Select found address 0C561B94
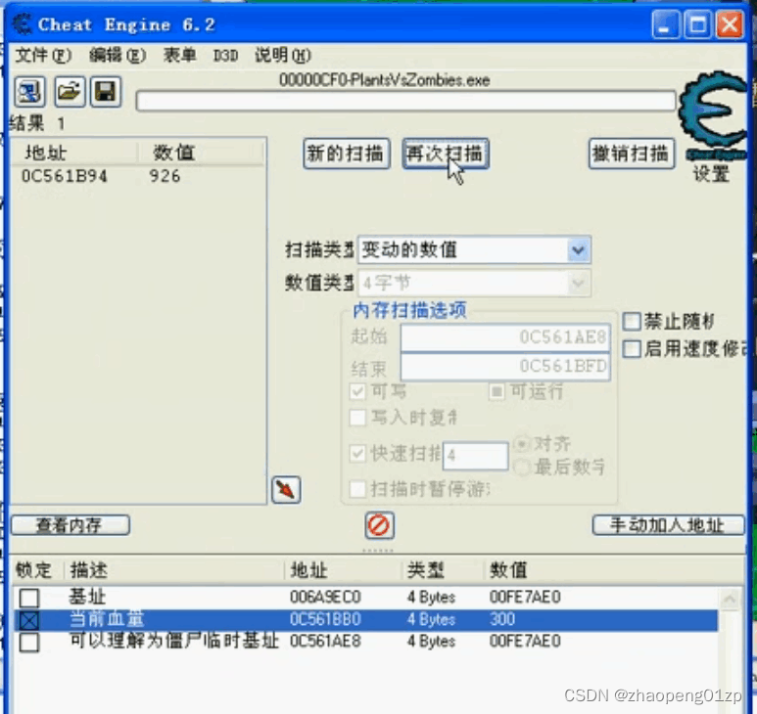Viewport: 757px width, 714px height. (x=65, y=176)
